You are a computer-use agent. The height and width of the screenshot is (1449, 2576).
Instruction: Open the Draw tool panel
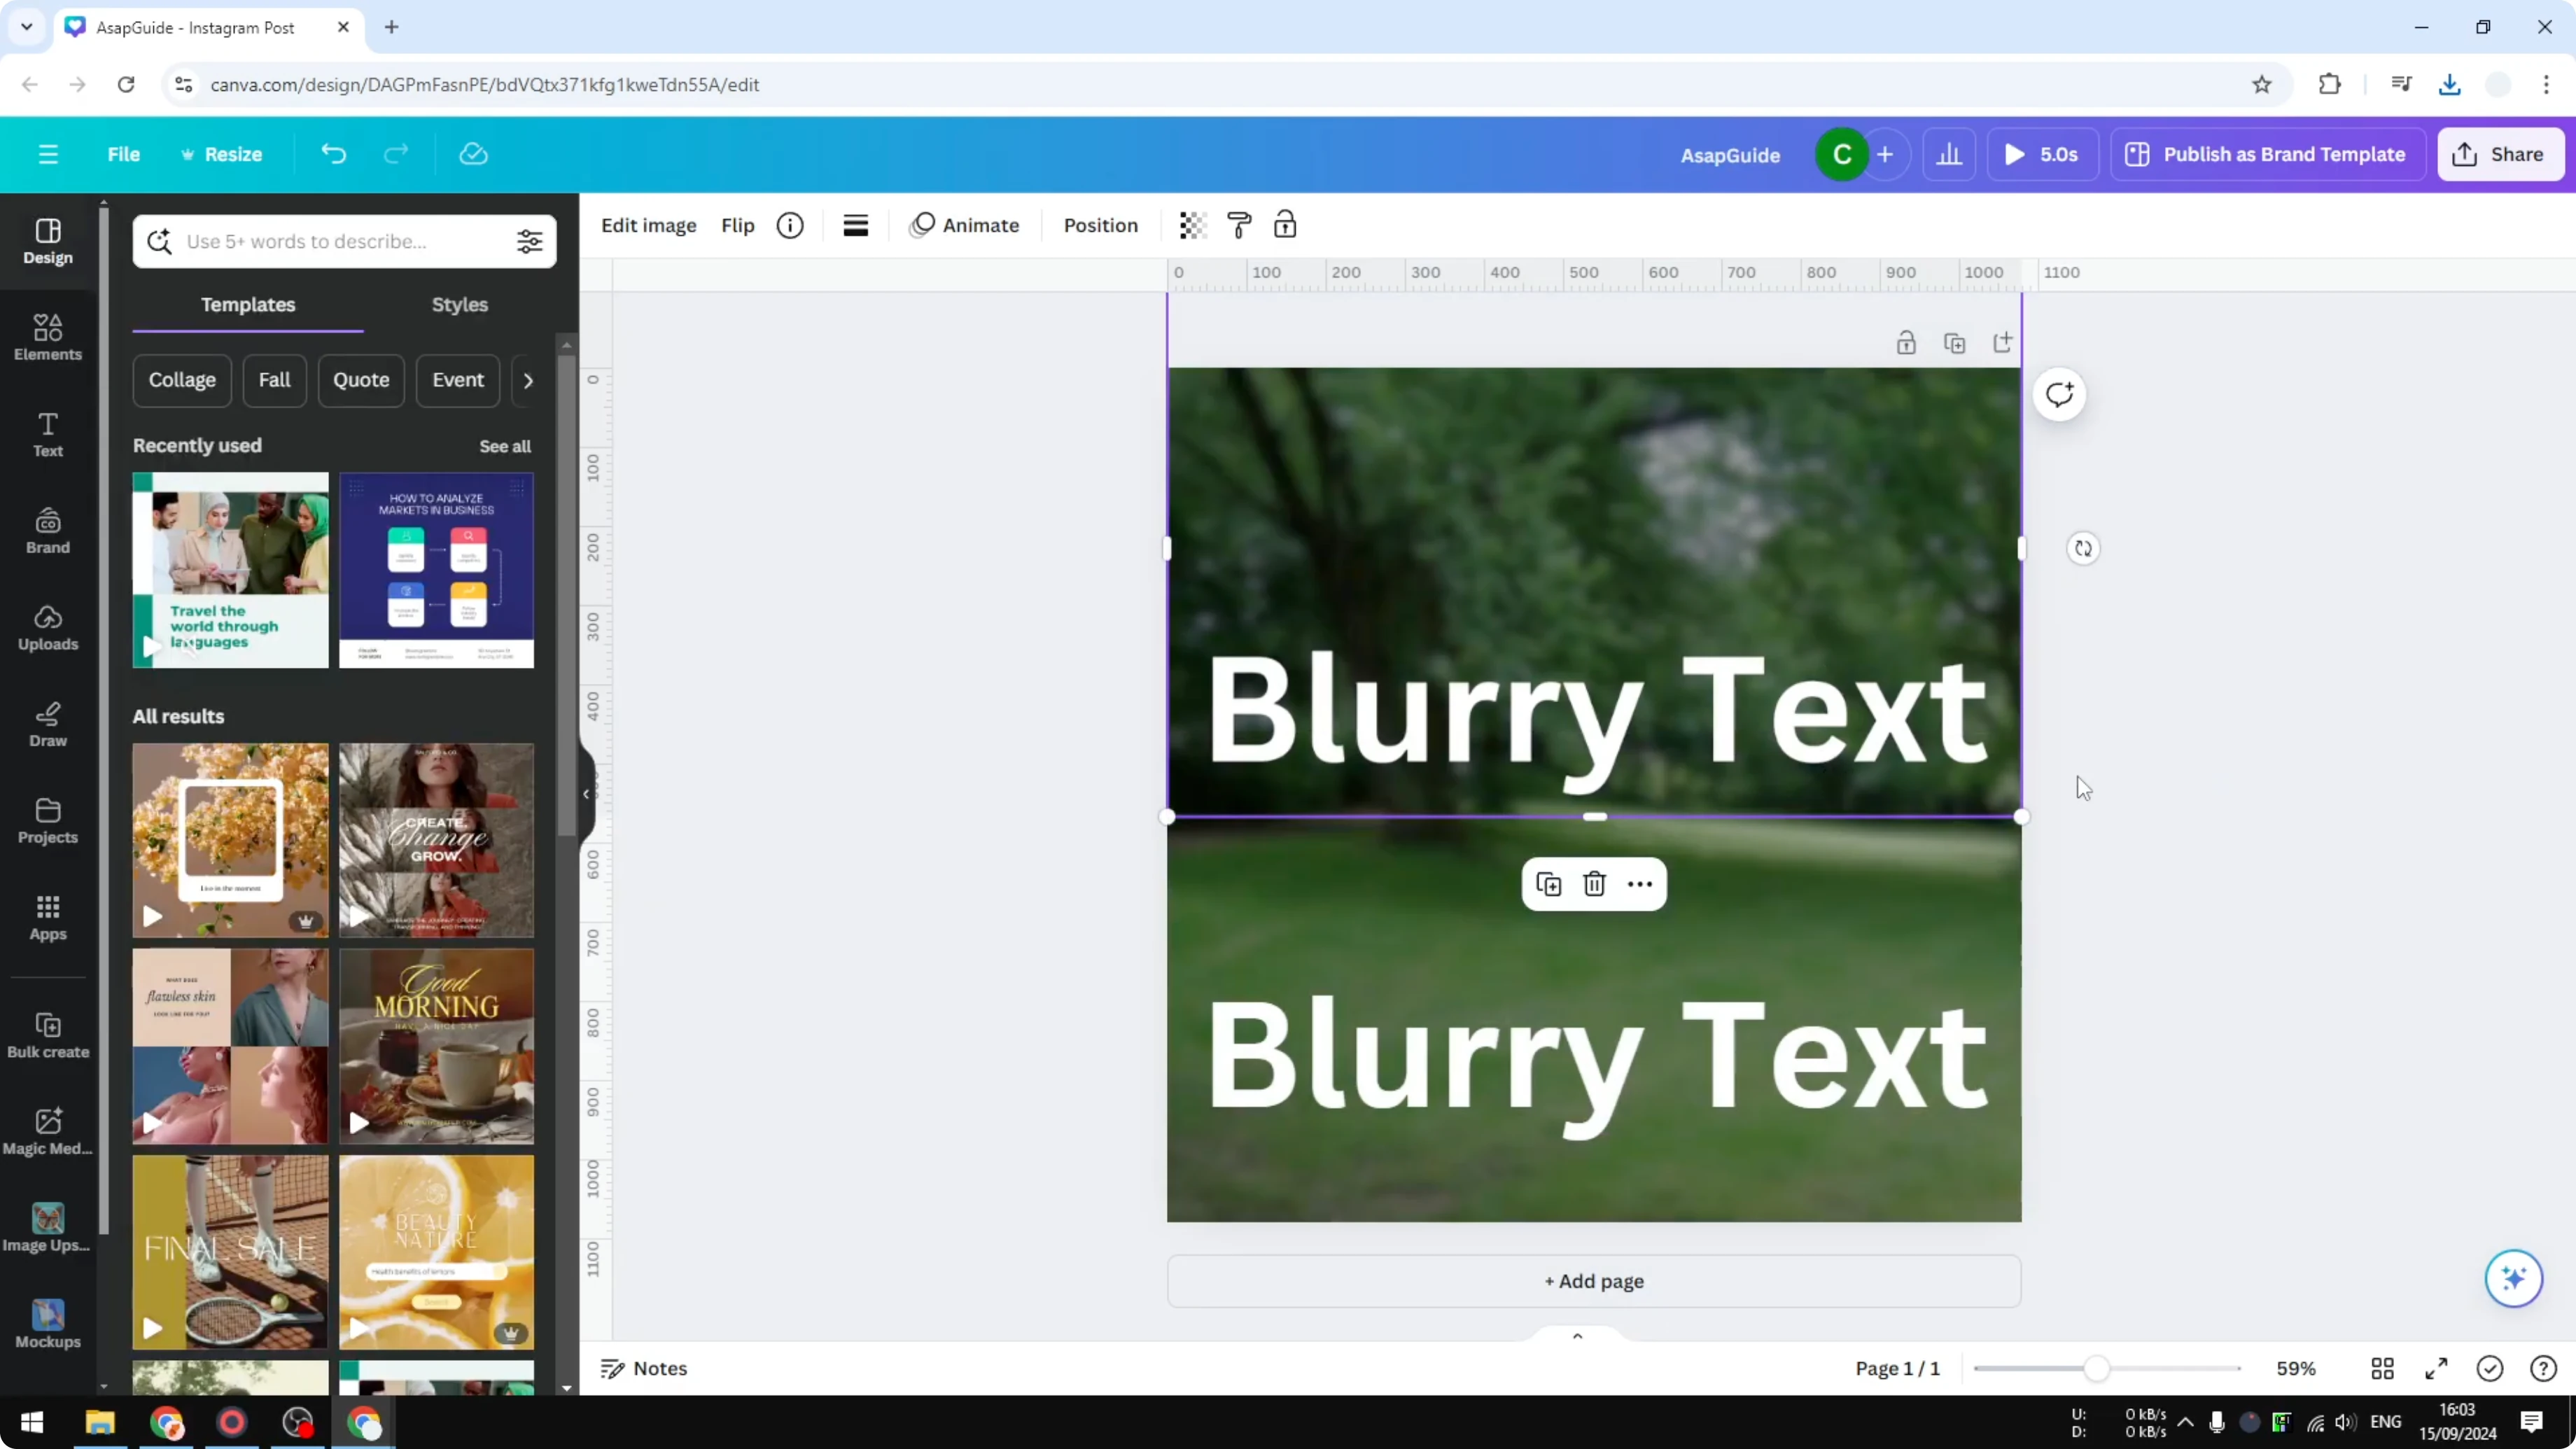pyautogui.click(x=48, y=725)
